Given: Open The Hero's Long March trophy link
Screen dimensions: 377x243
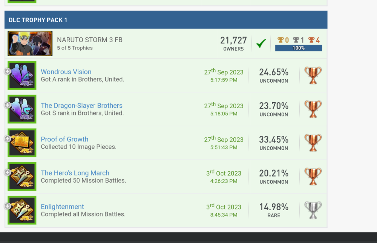Looking at the screenshot, I should [x=75, y=173].
